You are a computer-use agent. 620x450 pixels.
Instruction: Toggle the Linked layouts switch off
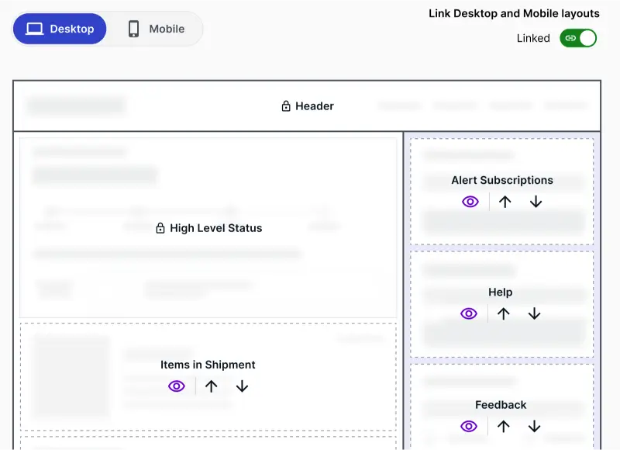pyautogui.click(x=578, y=38)
